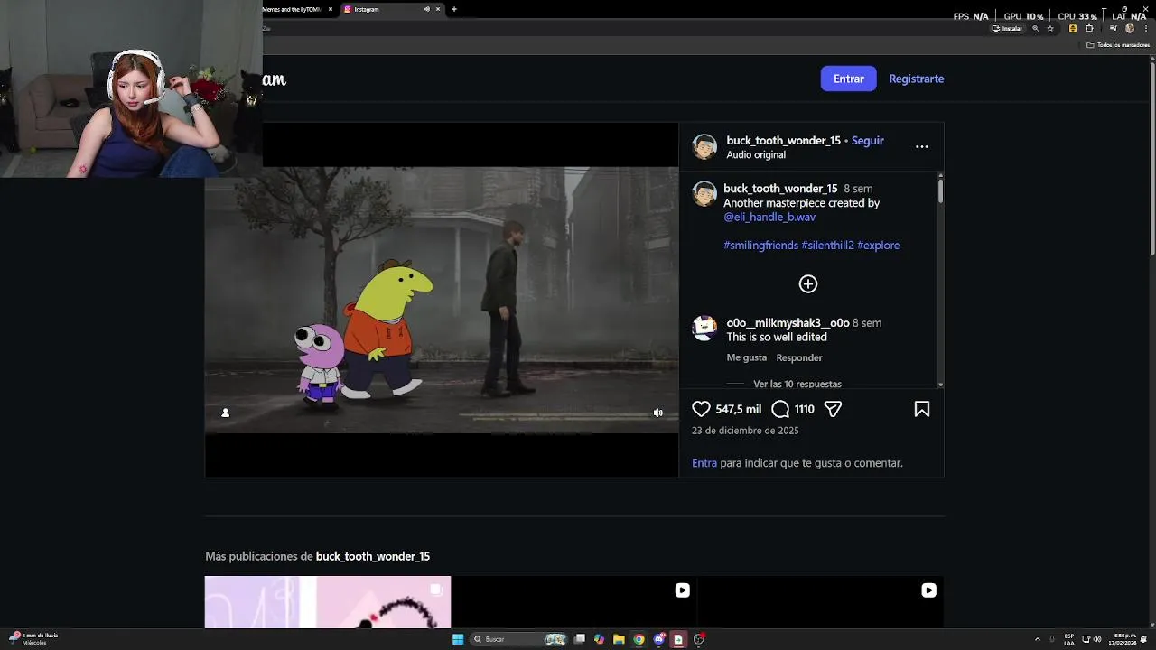Screen dimensions: 1156x650
Task: Open o0o__milkmyshak3__o0o commenter avatar
Action: [x=704, y=329]
